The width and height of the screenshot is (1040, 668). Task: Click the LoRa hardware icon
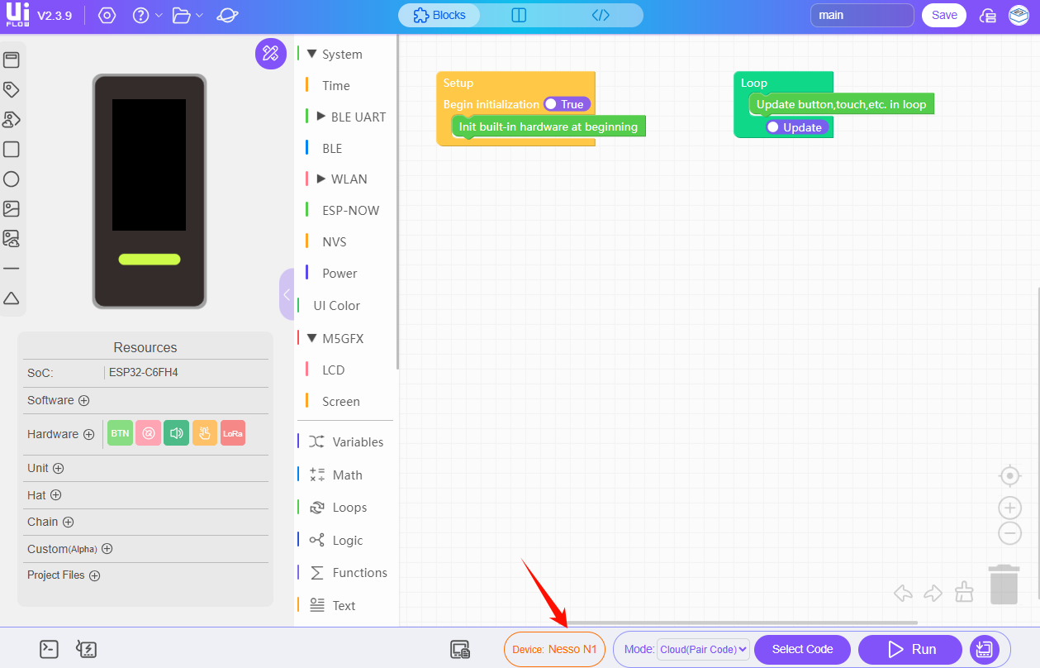tap(233, 433)
